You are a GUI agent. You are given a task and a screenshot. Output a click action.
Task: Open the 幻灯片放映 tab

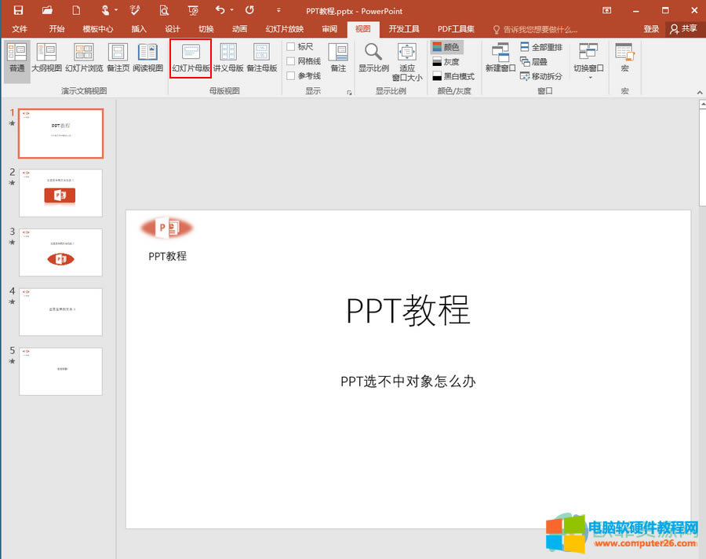point(283,28)
